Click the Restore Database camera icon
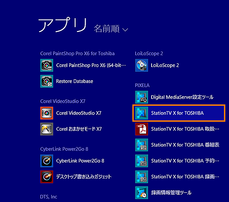The width and height of the screenshot is (229, 202). tap(47, 81)
